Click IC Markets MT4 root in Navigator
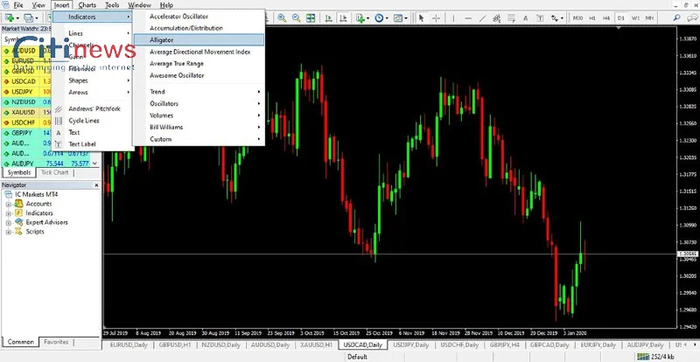This screenshot has width=700, height=362. 36,195
